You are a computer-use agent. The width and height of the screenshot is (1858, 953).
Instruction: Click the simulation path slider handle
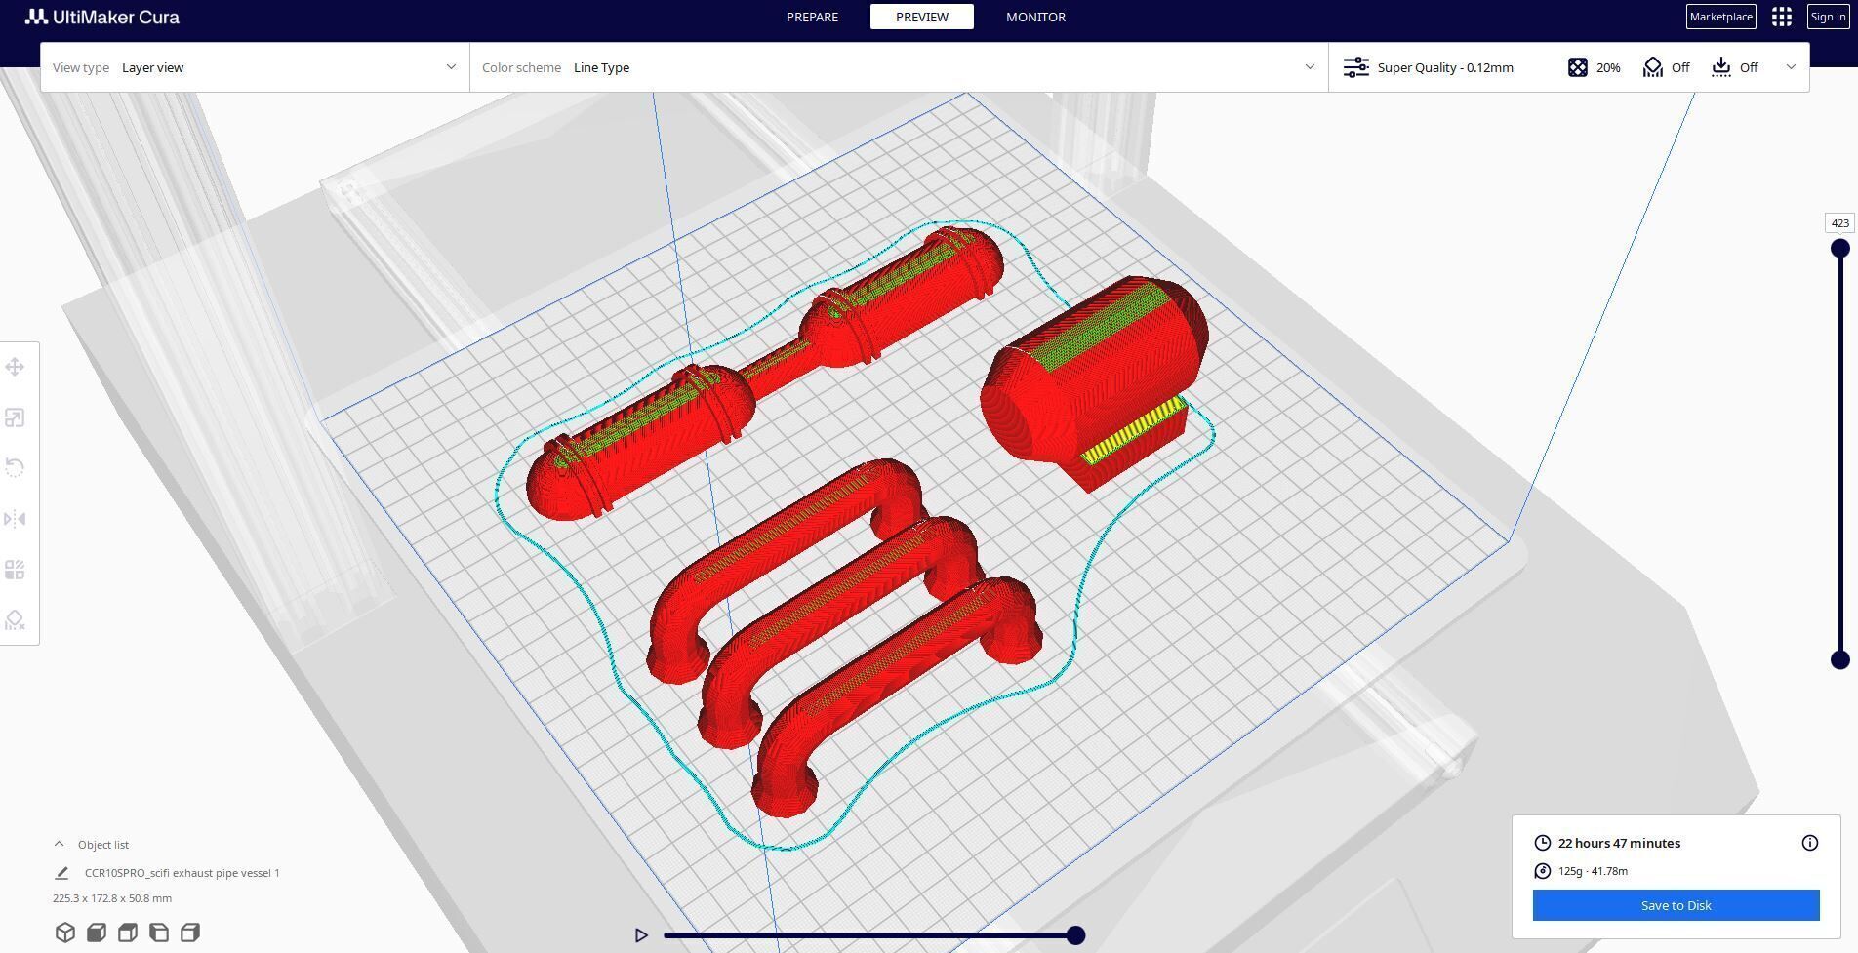[1075, 935]
